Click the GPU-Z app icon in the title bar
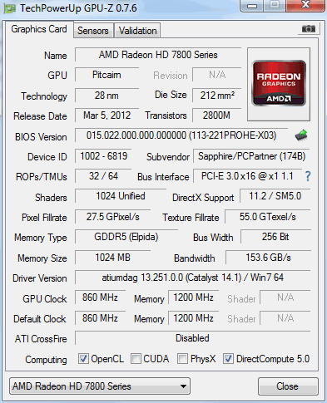This screenshot has width=327, height=403. click(x=10, y=8)
